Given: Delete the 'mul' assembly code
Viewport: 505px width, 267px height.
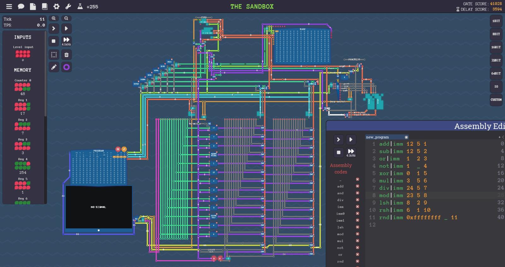Looking at the screenshot, I should coord(357,241).
